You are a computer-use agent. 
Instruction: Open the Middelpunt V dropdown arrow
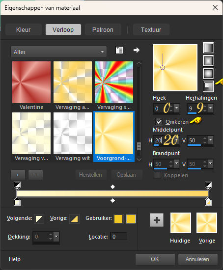pyautogui.click(x=210, y=139)
